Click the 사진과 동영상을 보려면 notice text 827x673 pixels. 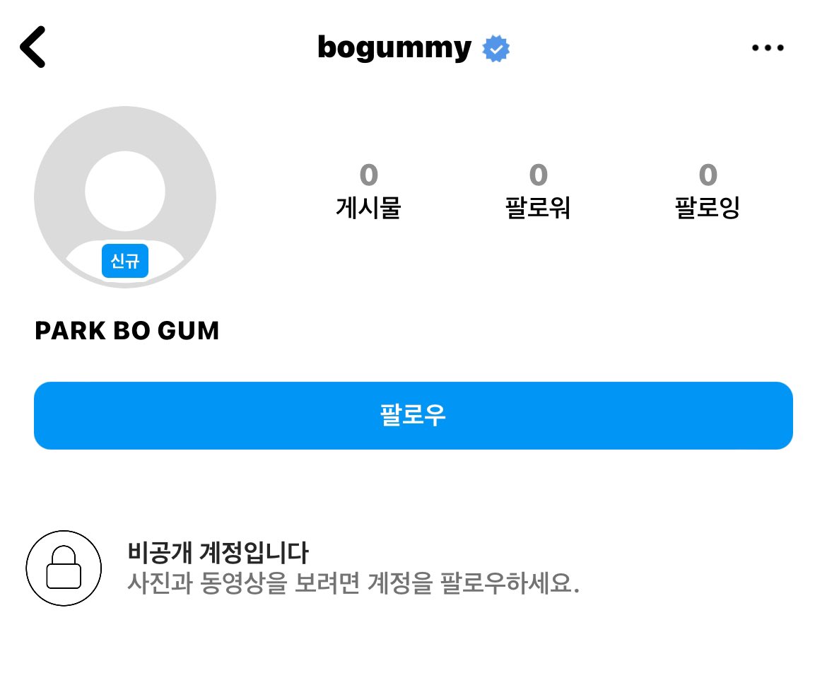tap(353, 583)
